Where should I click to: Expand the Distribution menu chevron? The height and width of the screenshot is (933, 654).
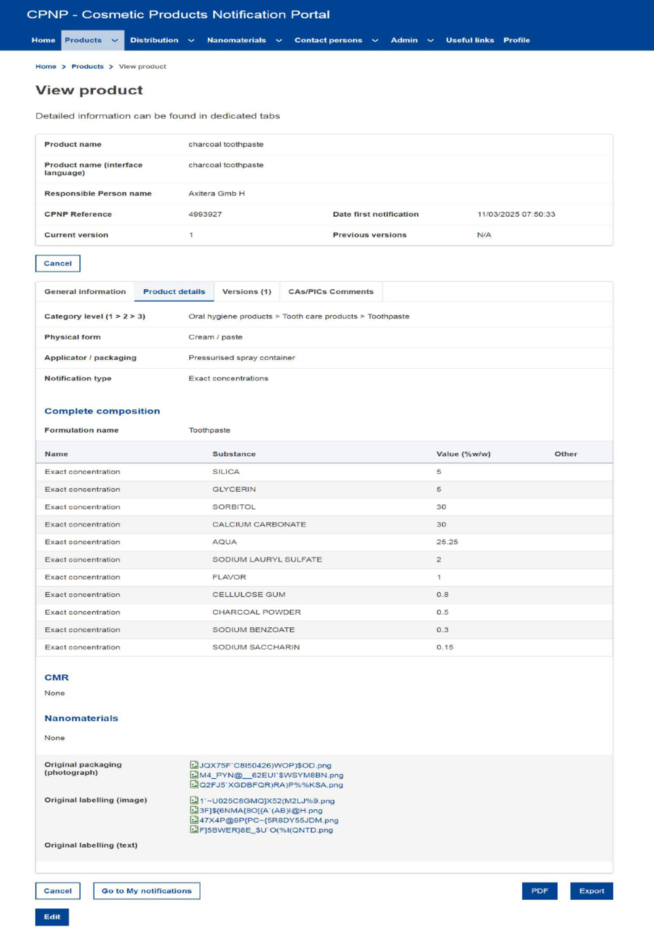pos(192,41)
